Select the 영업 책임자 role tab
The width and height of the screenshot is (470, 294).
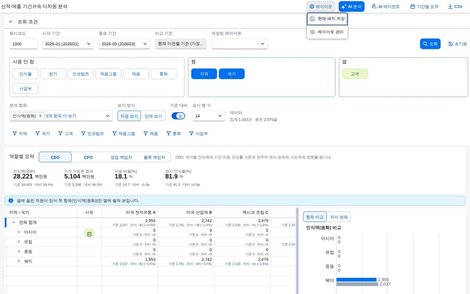click(x=121, y=157)
